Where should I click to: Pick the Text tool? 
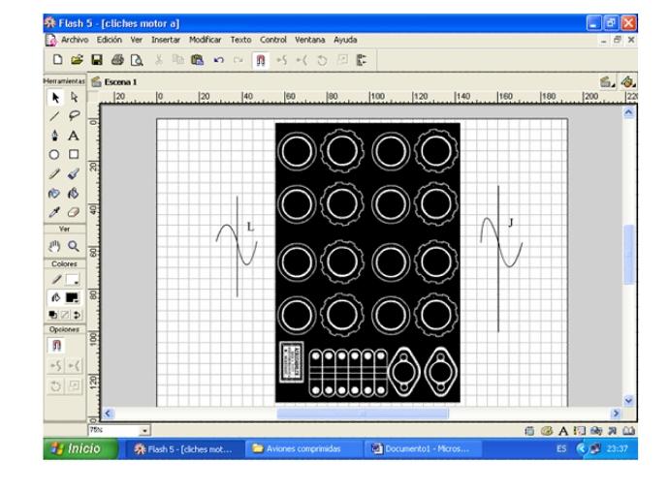[73, 136]
